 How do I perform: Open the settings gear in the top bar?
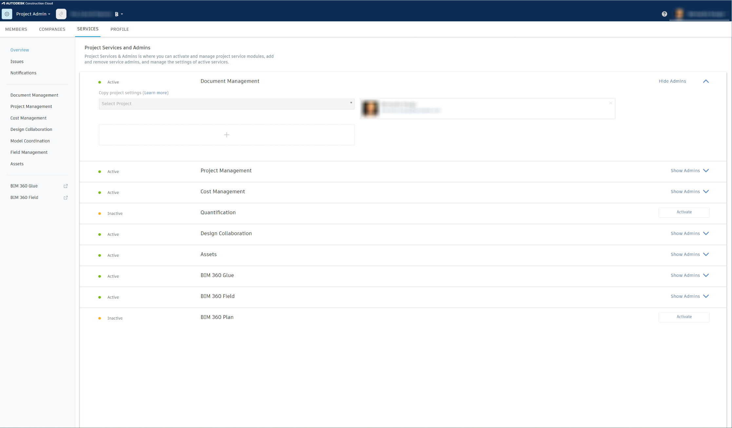[x=7, y=14]
